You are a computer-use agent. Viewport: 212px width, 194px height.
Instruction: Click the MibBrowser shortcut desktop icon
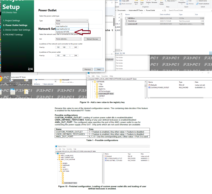pyautogui.click(x=13, y=80)
